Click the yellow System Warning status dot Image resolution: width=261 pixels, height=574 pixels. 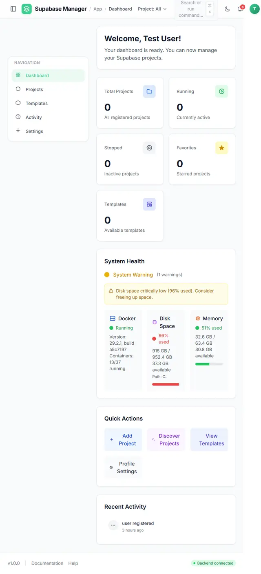click(x=107, y=275)
